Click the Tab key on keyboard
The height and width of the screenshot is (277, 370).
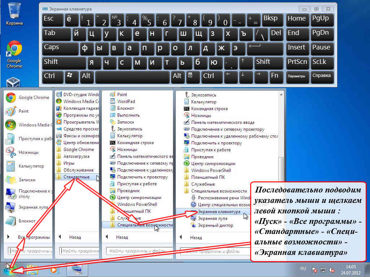point(56,34)
